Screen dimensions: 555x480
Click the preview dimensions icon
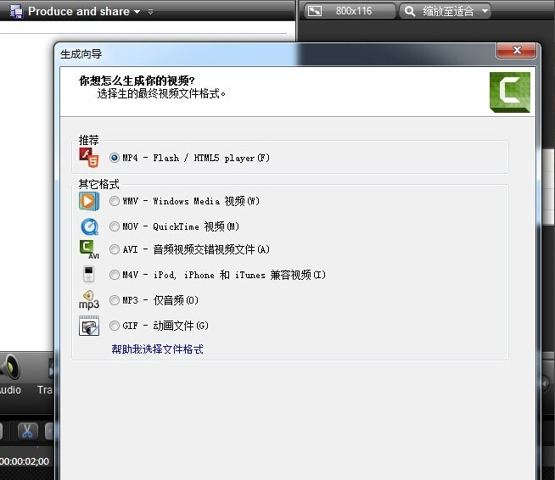(x=314, y=11)
